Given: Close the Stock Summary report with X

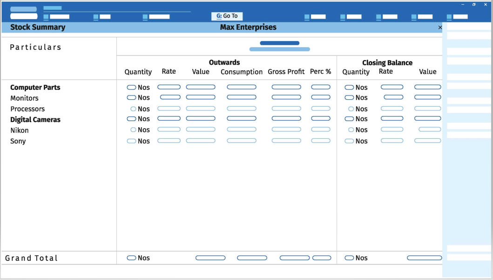Looking at the screenshot, I should [440, 27].
